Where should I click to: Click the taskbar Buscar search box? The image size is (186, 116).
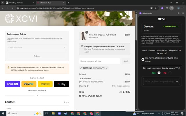click(x=25, y=113)
